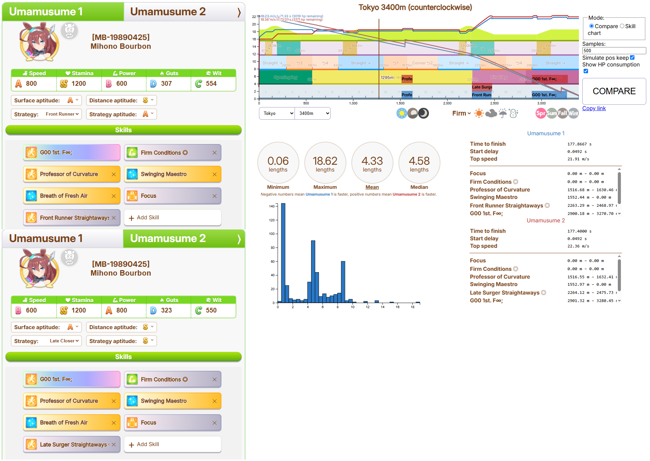Screen dimensions: 650x461
Task: Click the COMPARE button
Action: (614, 91)
